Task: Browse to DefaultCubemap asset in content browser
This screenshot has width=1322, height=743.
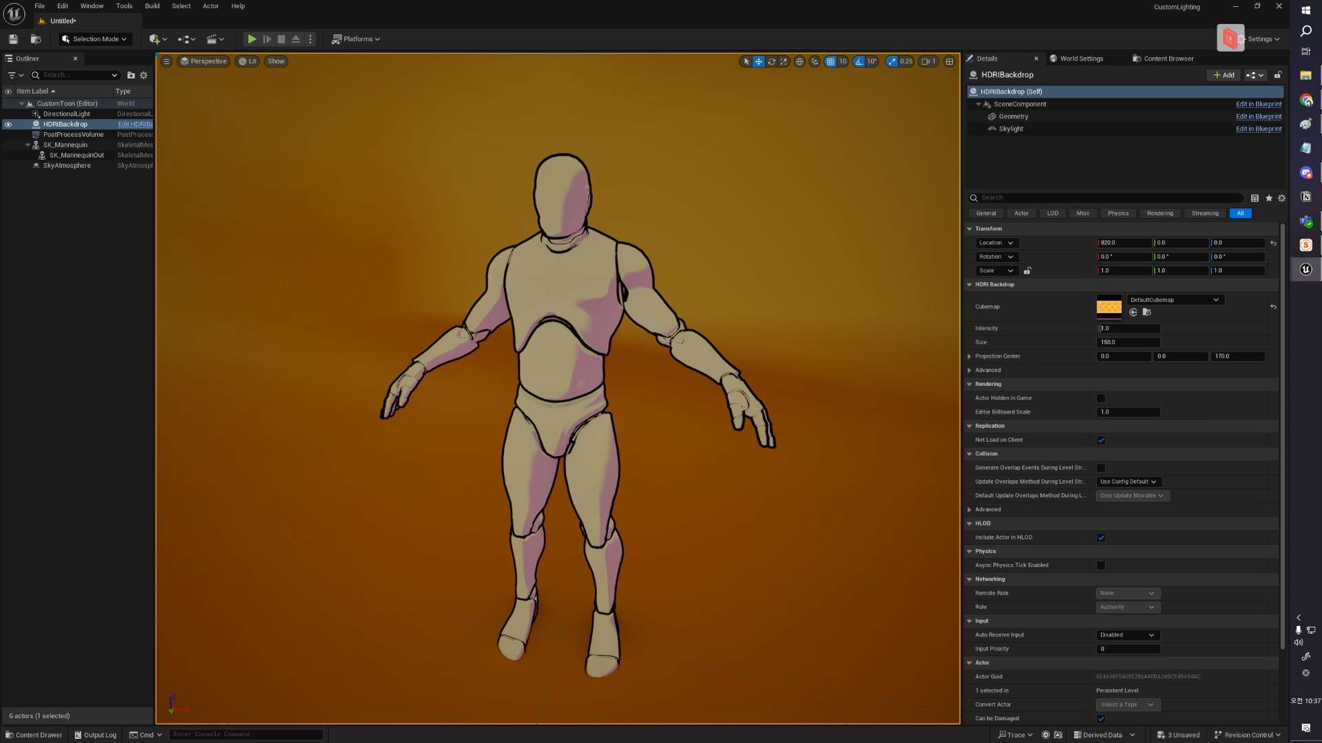Action: pyautogui.click(x=1146, y=312)
